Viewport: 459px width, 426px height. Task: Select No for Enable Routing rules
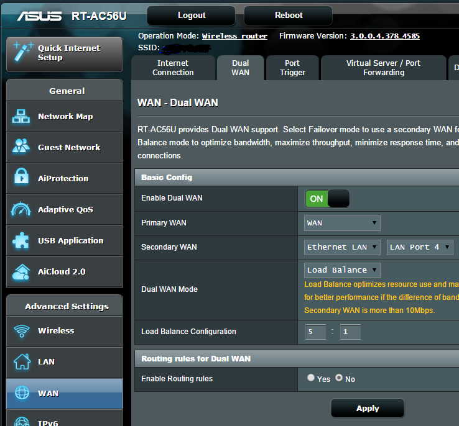tap(339, 378)
